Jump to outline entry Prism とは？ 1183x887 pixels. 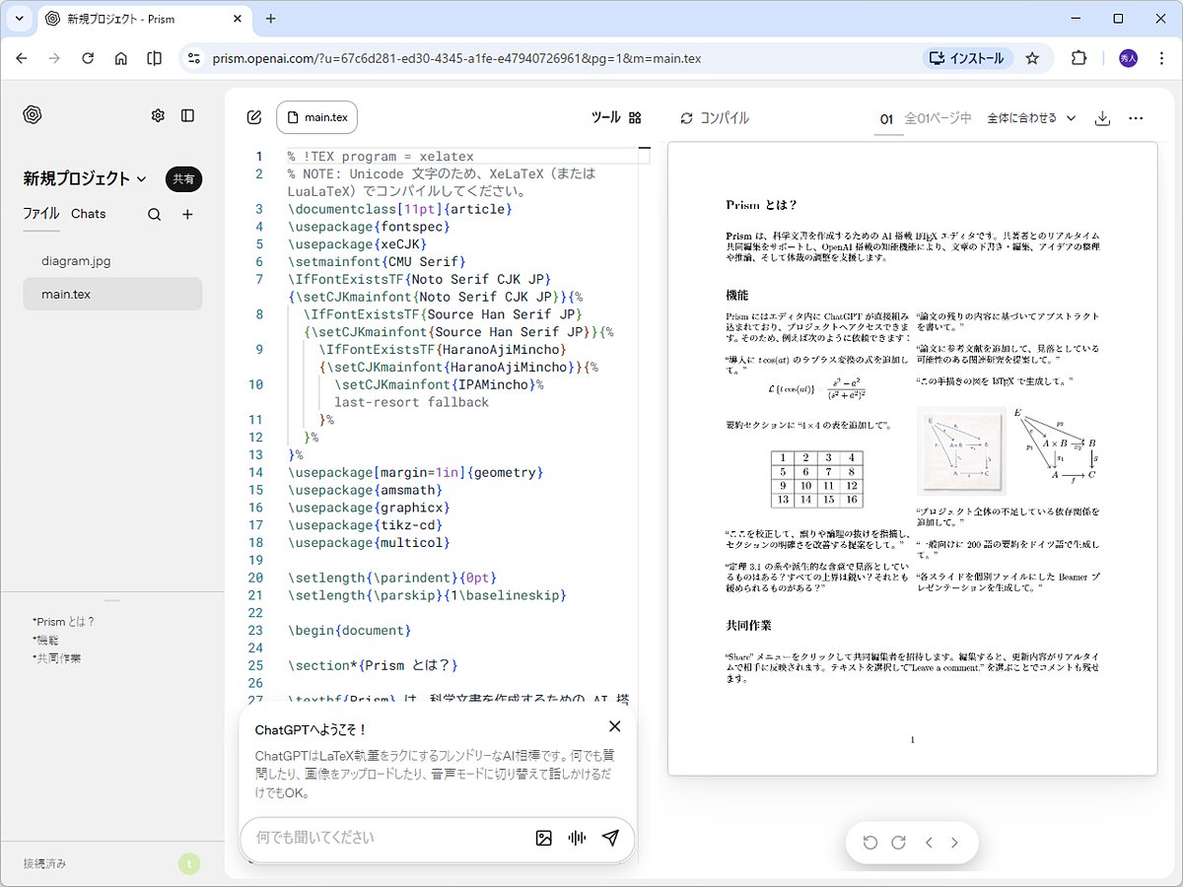point(65,622)
